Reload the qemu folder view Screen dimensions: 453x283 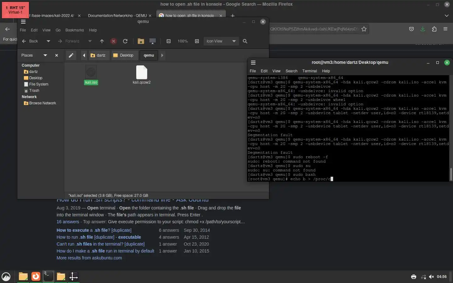[125, 41]
